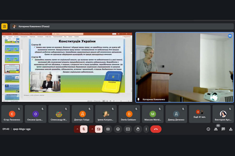Click the 09:43 clock text

[6, 129]
